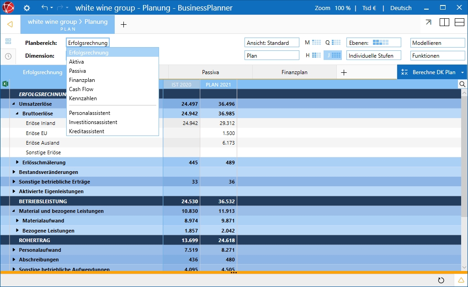Open the Berechne DK Plan dropdown arrow
The height and width of the screenshot is (287, 468).
[x=462, y=72]
